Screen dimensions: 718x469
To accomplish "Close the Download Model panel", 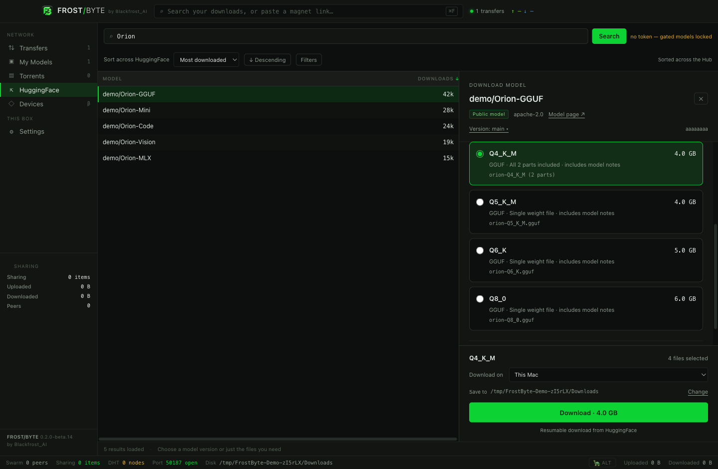I will (701, 99).
